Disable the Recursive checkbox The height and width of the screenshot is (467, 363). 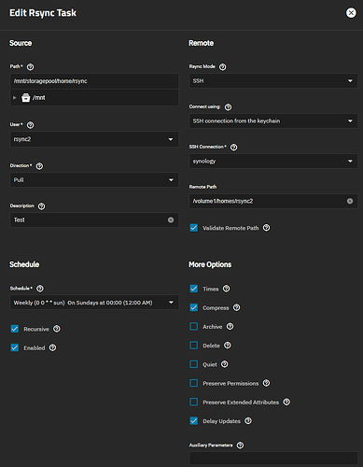15,329
